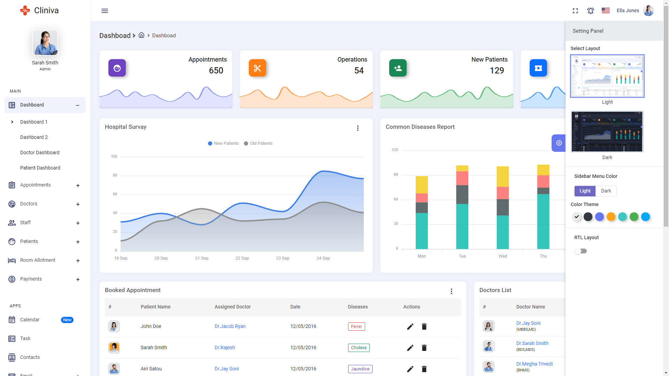Choose the orange color theme swatch
This screenshot has height=376, width=669.
click(x=611, y=217)
